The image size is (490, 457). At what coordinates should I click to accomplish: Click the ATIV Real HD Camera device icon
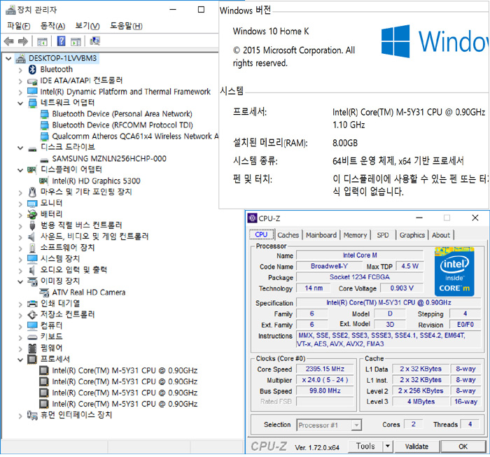click(44, 293)
